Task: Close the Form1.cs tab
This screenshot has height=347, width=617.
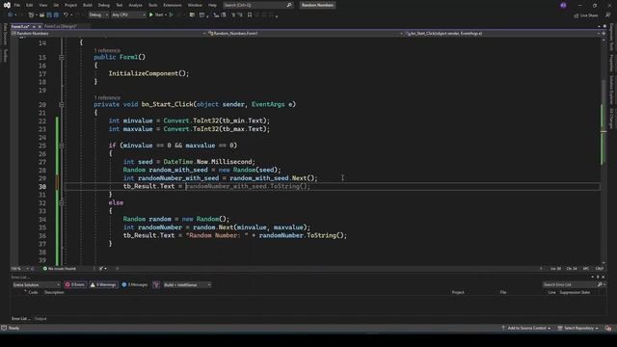Action: click(40, 26)
